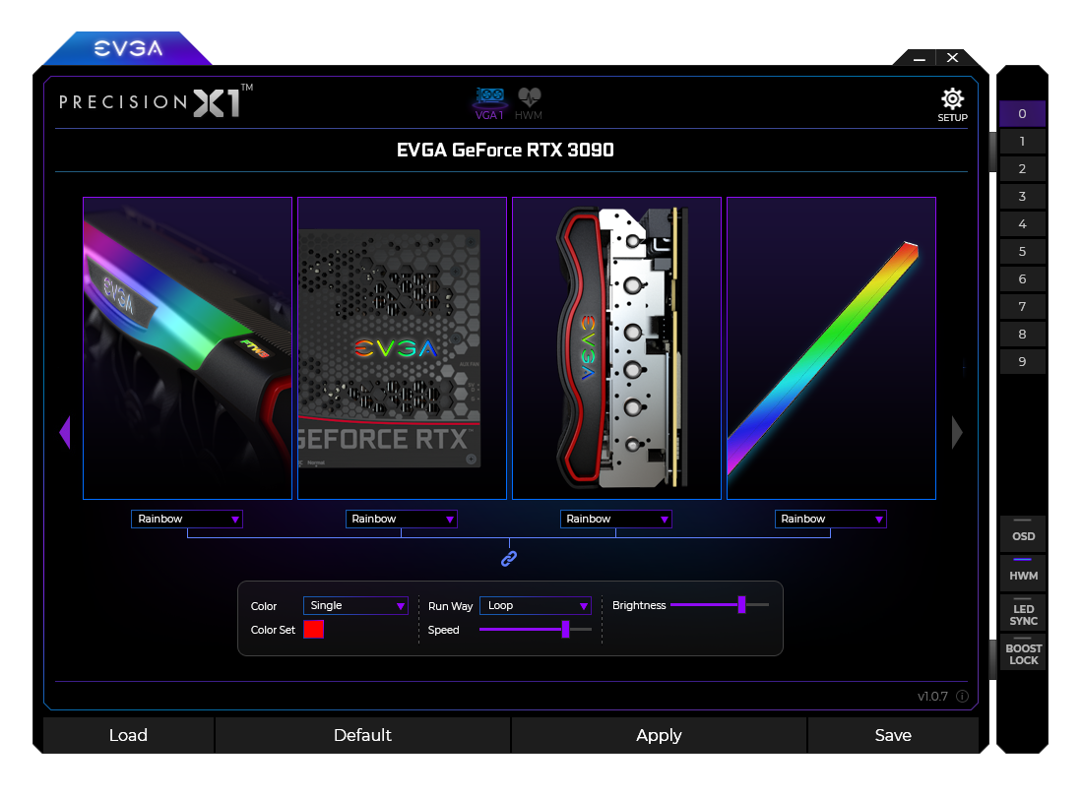The height and width of the screenshot is (798, 1082).
Task: Toggle the LED link chain icon
Action: click(509, 558)
